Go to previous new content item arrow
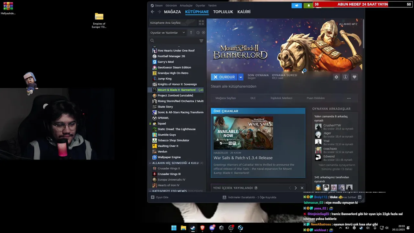 tap(290, 188)
